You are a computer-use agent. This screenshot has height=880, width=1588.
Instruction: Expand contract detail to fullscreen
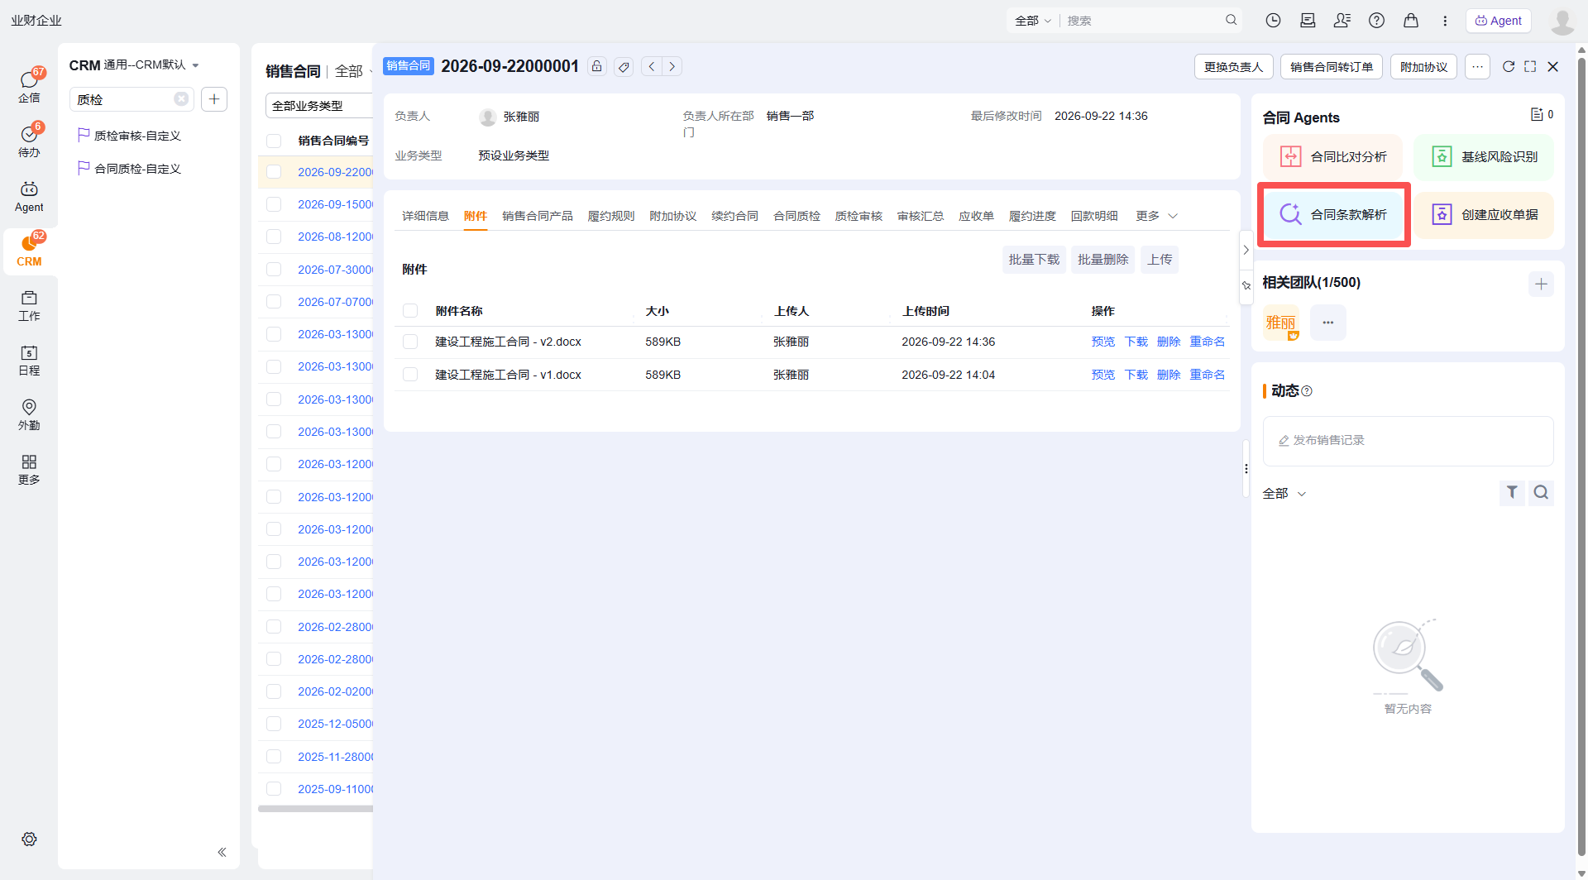[1530, 66]
